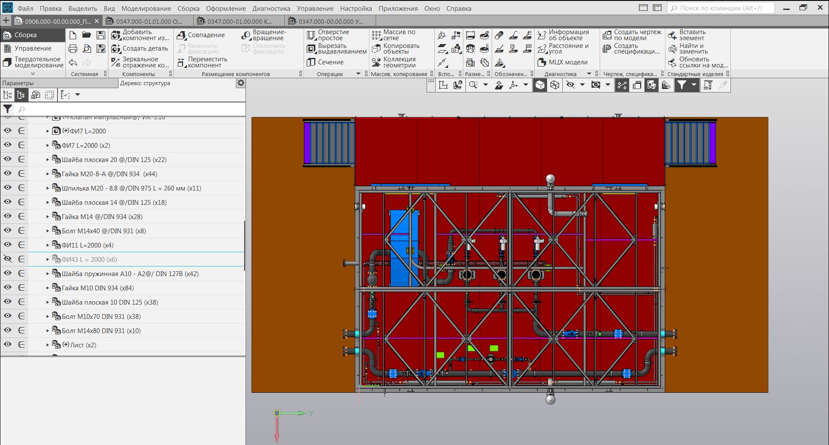The width and height of the screenshot is (829, 445).
Task: Select Copy objects (Копировать объекты) tool
Action: [376, 48]
